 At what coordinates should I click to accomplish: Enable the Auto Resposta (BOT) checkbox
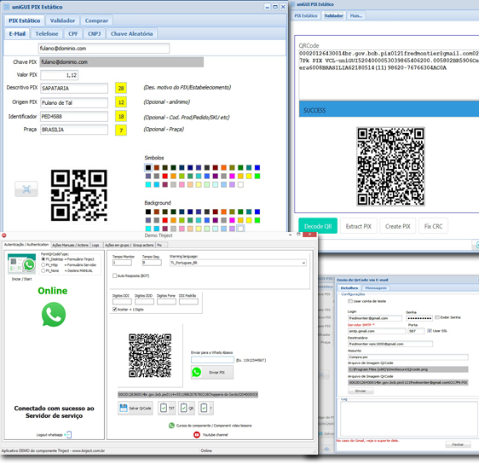tap(114, 275)
